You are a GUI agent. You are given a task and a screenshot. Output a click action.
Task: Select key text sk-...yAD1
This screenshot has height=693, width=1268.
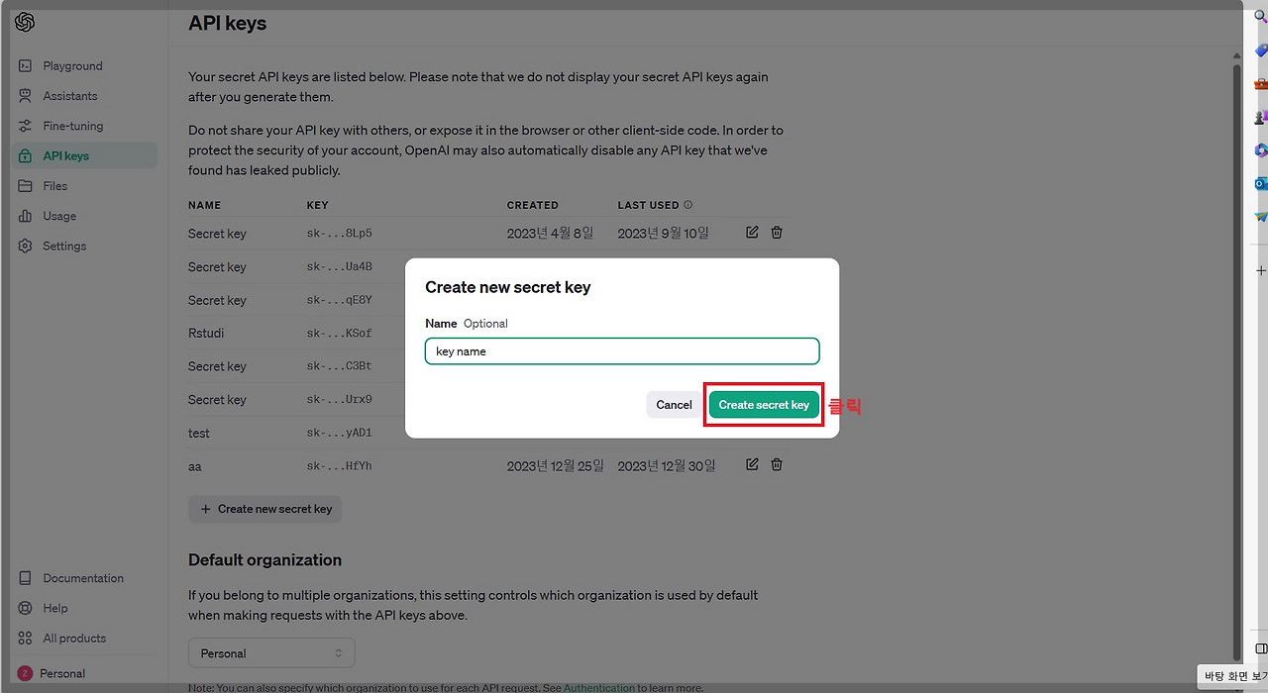coord(339,433)
